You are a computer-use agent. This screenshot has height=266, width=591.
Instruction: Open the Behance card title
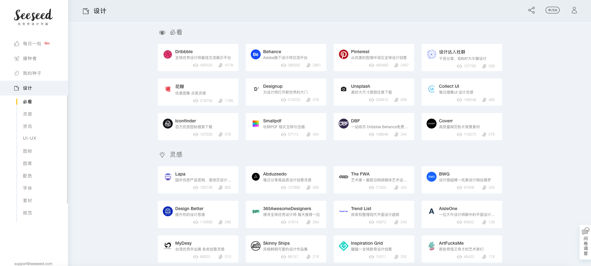coord(272,52)
